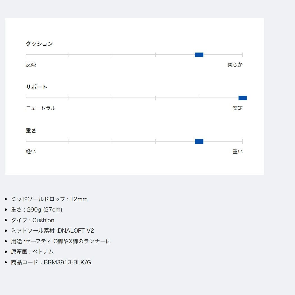Click the blue marker on the 重さ slider
This screenshot has height=295, width=295.
pyautogui.click(x=199, y=141)
